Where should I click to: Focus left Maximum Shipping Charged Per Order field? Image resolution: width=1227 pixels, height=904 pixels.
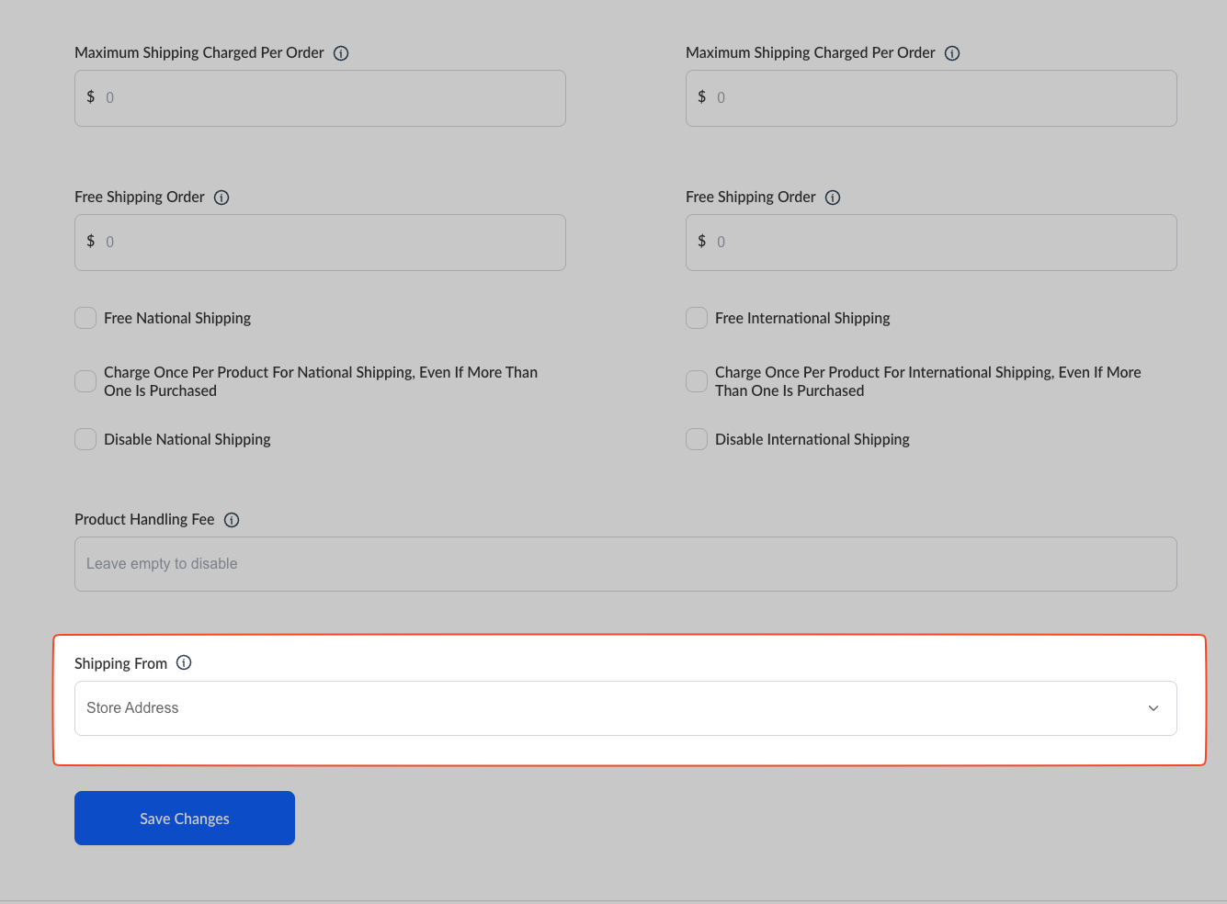click(320, 98)
